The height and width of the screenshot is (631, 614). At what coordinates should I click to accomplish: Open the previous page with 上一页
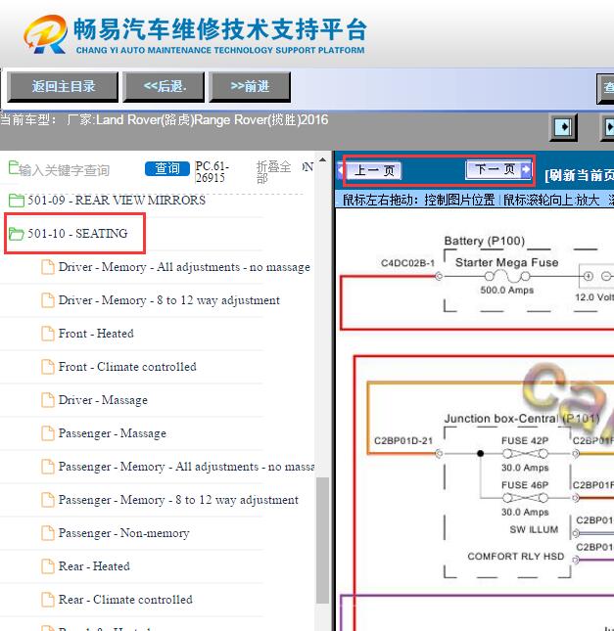(x=374, y=170)
